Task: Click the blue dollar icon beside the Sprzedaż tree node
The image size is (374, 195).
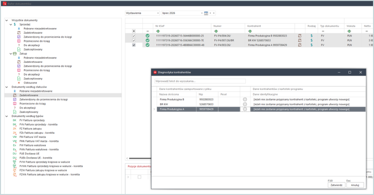Action: click(15, 24)
